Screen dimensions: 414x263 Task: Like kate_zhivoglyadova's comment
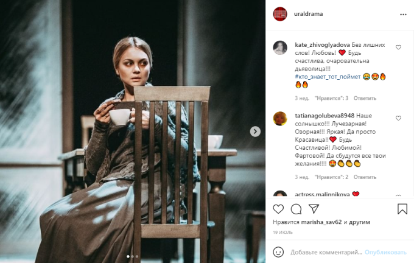click(x=399, y=47)
